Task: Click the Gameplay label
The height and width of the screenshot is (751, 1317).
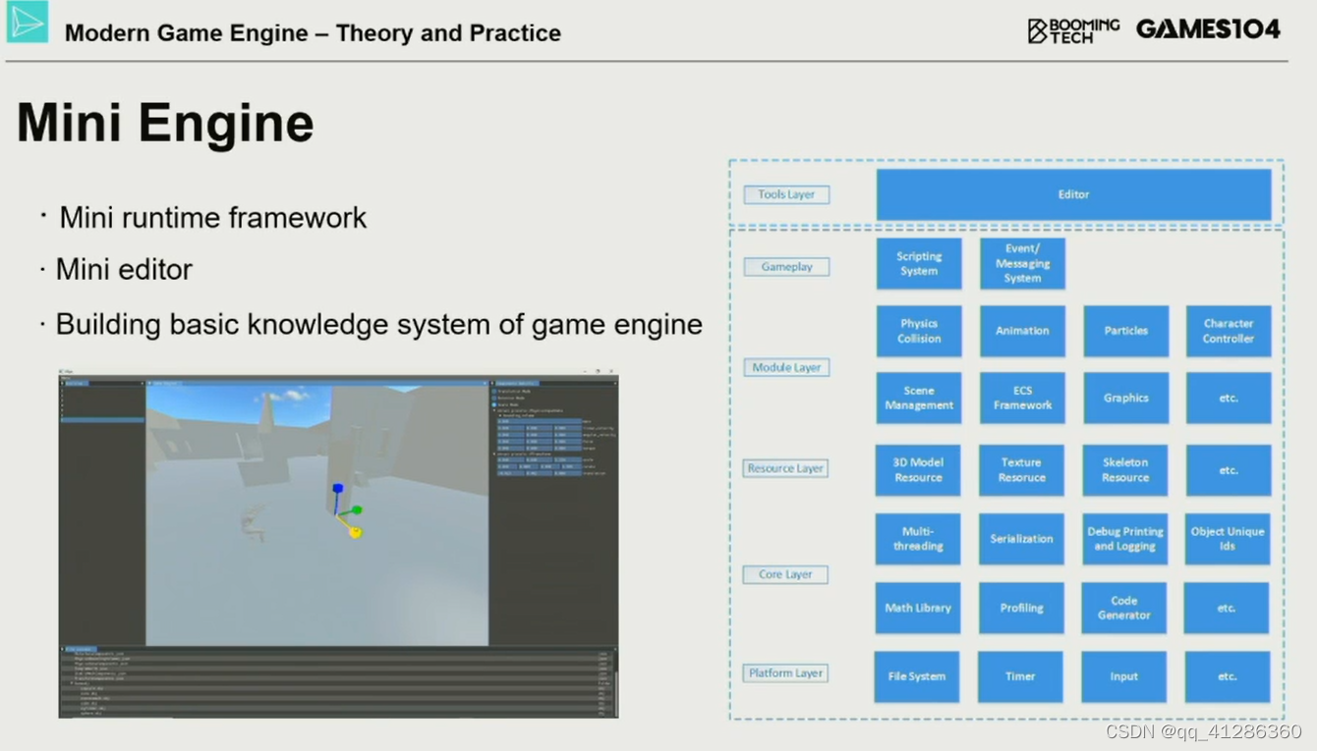Action: click(x=786, y=266)
